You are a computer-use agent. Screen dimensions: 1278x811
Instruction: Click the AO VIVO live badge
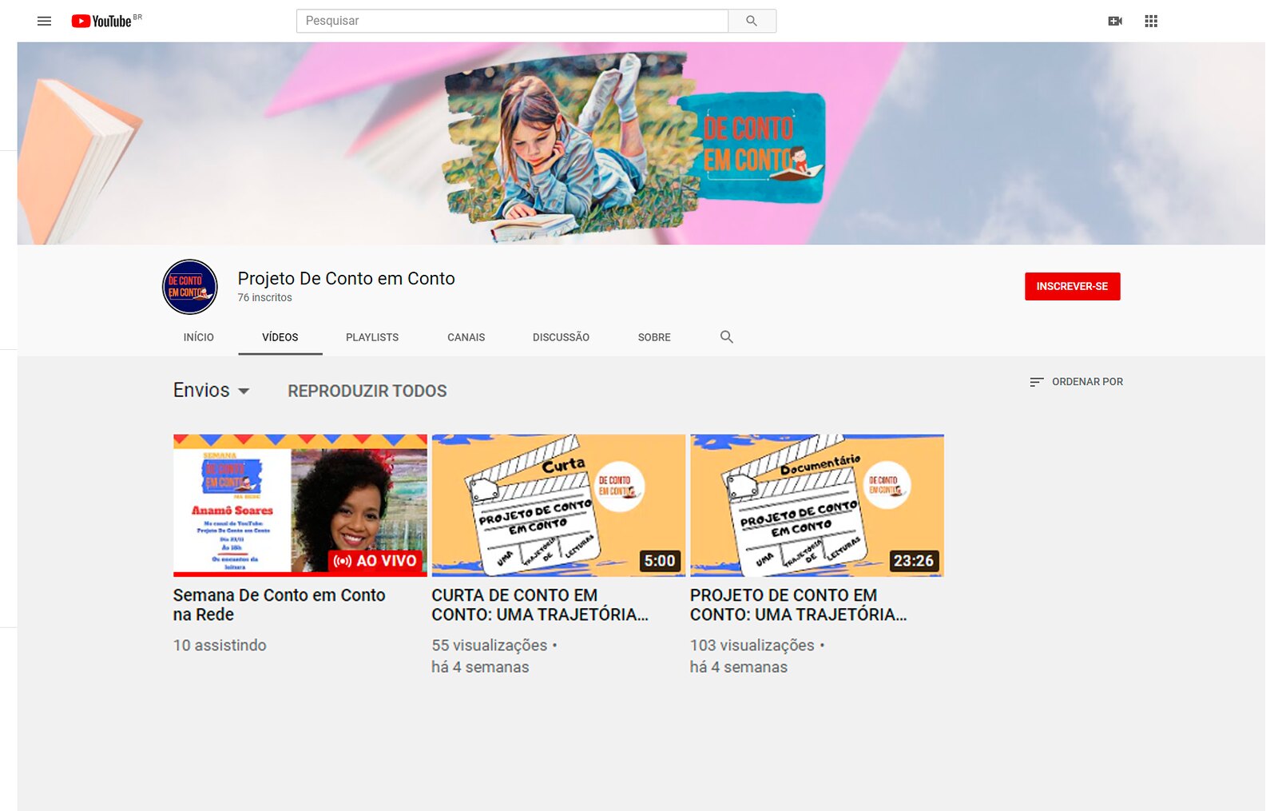pyautogui.click(x=375, y=561)
